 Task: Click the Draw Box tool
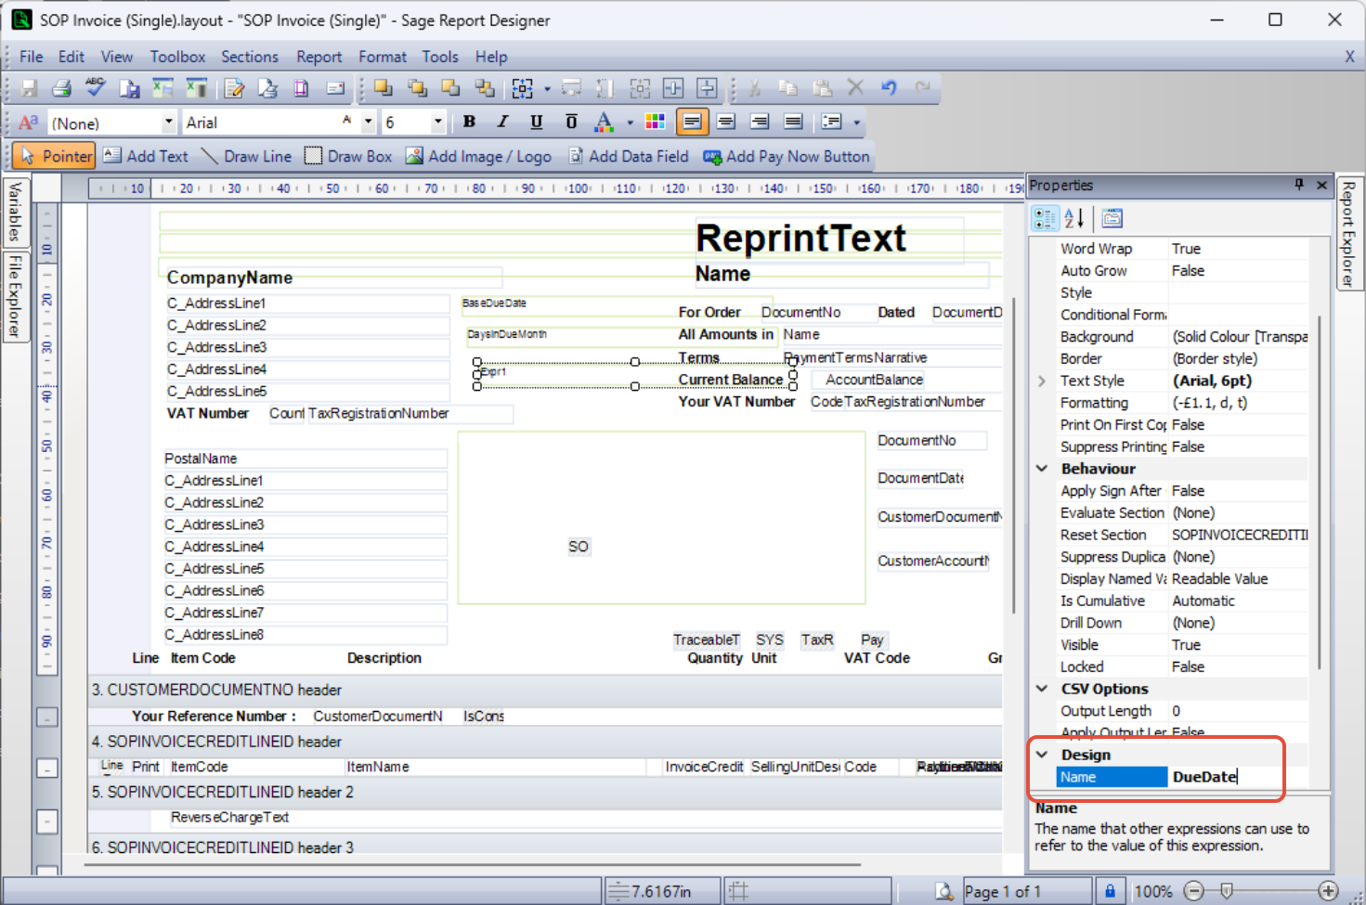pos(348,156)
